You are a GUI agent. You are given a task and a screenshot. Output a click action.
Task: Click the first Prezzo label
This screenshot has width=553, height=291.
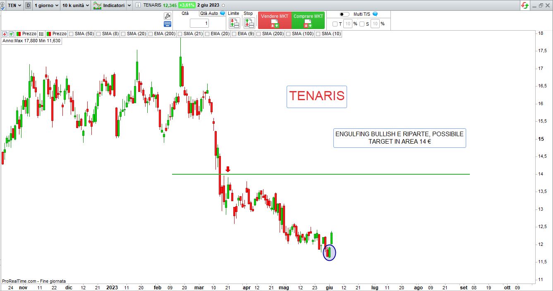tap(29, 34)
